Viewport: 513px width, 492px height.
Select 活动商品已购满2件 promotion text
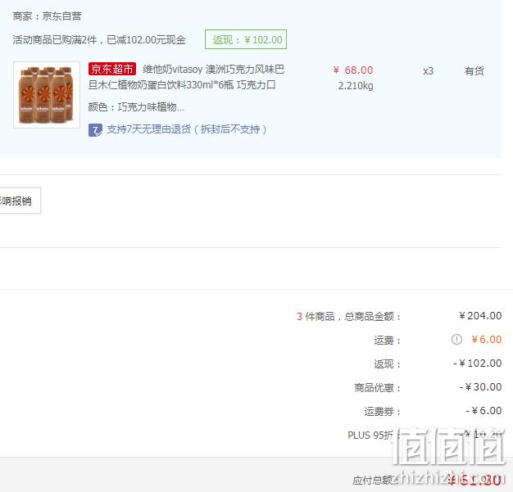click(99, 40)
